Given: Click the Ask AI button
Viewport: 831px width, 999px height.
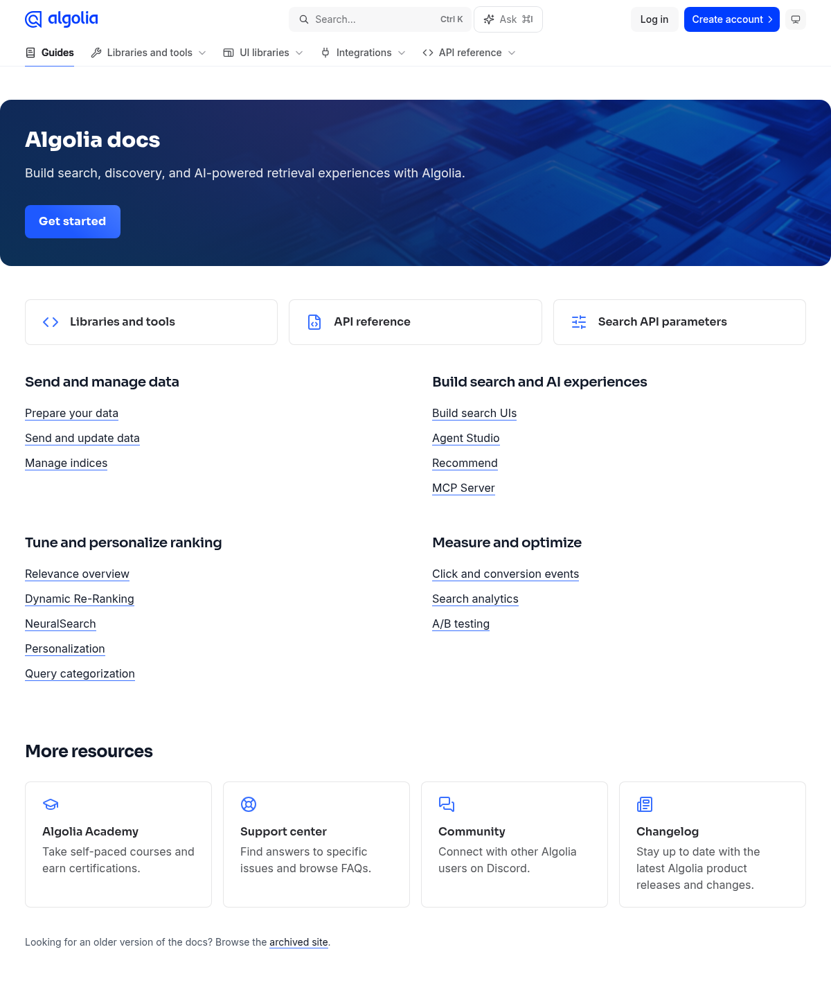Looking at the screenshot, I should (x=508, y=19).
